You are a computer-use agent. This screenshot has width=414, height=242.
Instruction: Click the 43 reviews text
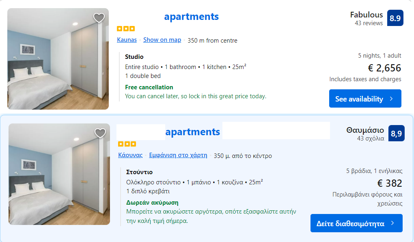[x=369, y=23]
